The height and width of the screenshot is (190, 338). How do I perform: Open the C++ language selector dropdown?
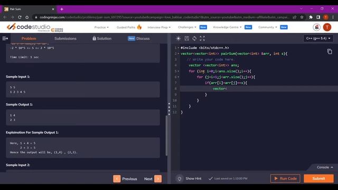318,39
